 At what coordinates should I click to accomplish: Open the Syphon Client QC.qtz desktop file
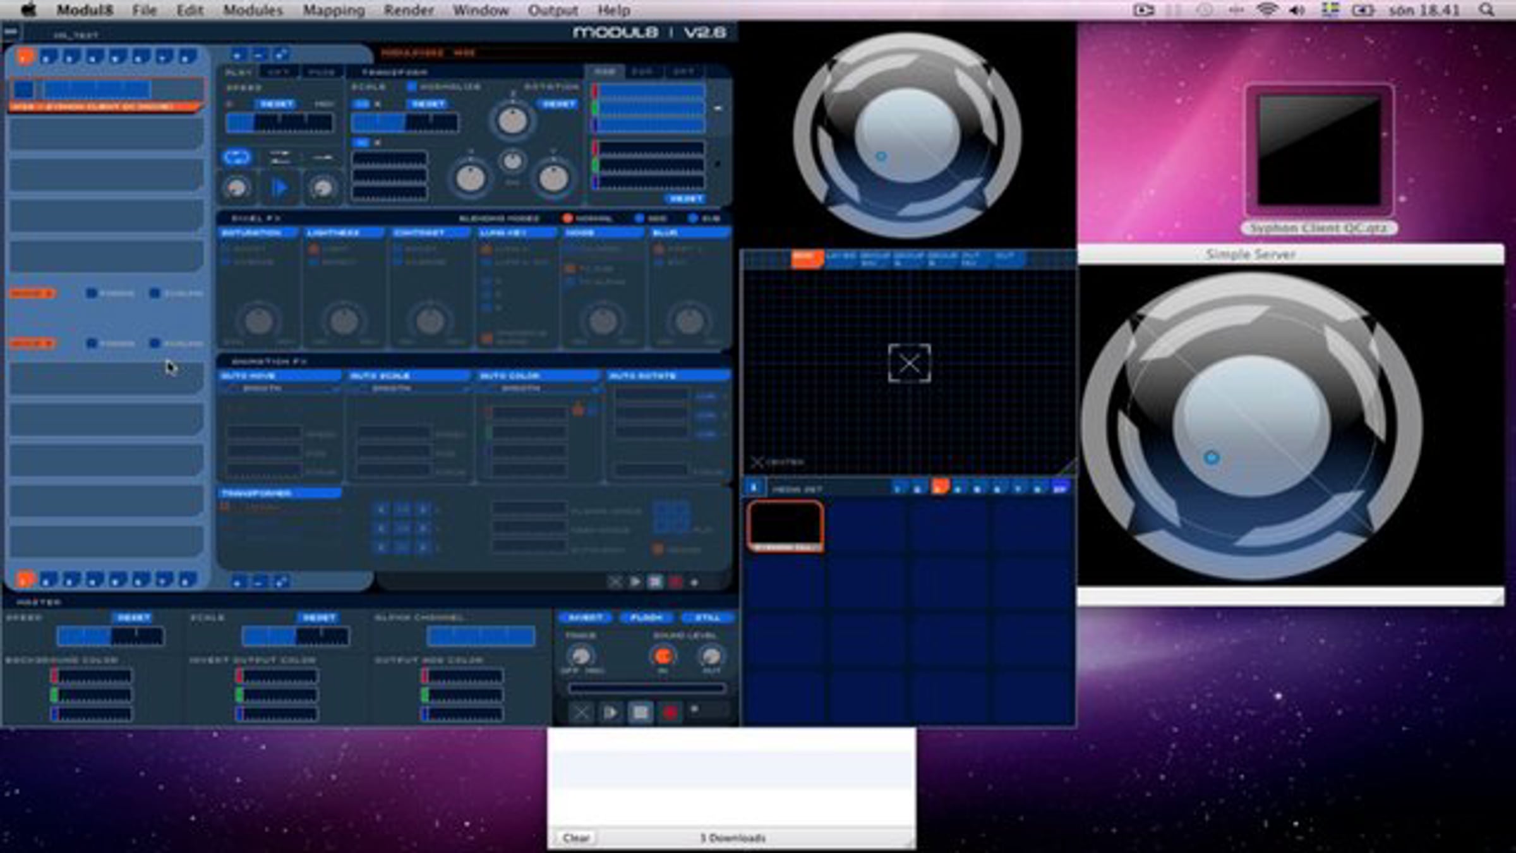pyautogui.click(x=1318, y=158)
